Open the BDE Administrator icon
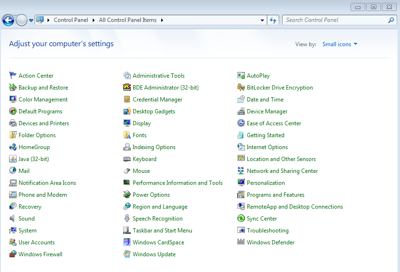The height and width of the screenshot is (272, 400). 127,87
